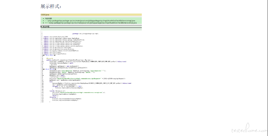This screenshot has width=268, height=136.
Task: Click the LOG.error commonAccess.exception line
Action: [79, 92]
